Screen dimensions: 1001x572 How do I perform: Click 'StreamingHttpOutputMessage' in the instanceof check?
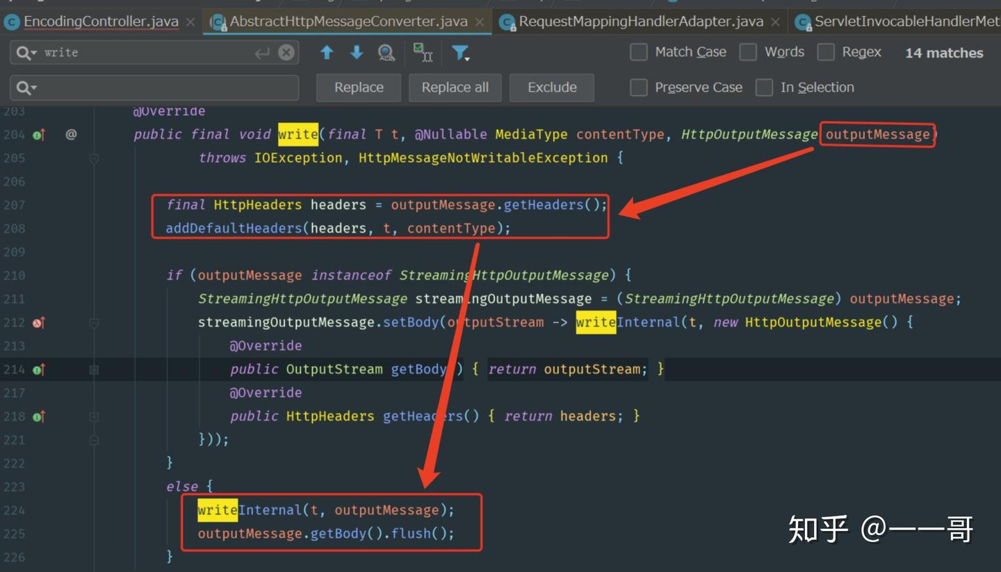click(x=504, y=275)
